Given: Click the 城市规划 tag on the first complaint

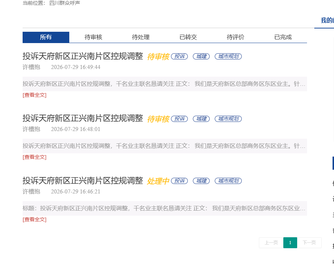Looking at the screenshot, I should pyautogui.click(x=228, y=57).
